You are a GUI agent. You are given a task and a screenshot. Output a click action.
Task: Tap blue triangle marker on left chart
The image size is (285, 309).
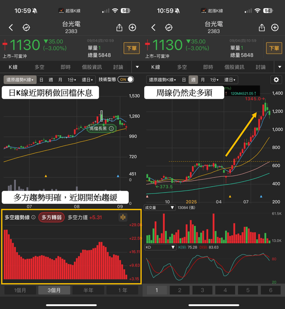tap(118, 176)
